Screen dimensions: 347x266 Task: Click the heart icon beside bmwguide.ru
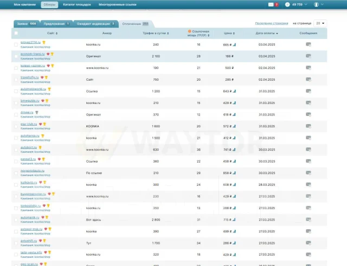click(x=43, y=101)
